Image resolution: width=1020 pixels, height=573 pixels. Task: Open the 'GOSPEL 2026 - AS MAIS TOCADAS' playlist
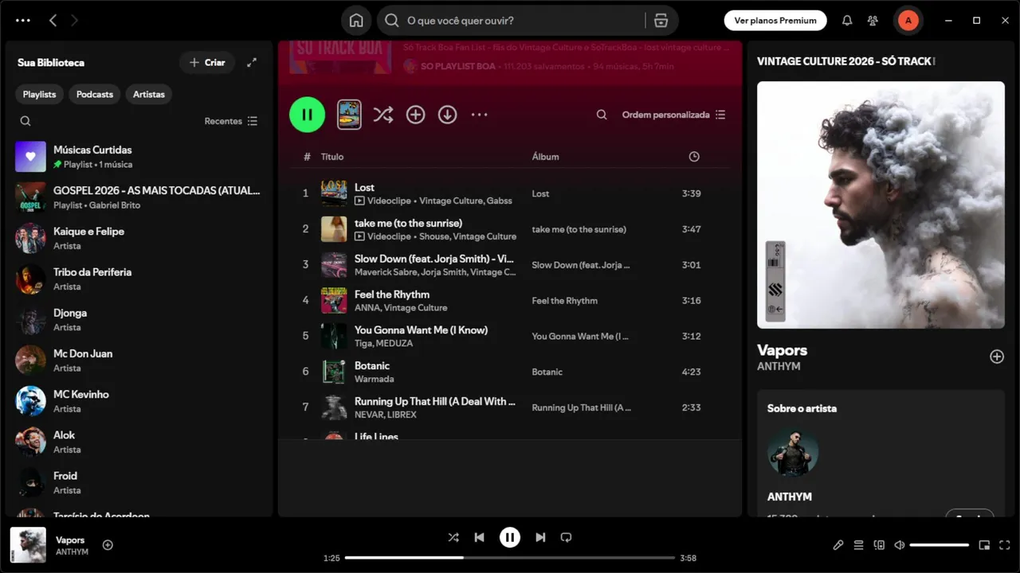[139, 197]
